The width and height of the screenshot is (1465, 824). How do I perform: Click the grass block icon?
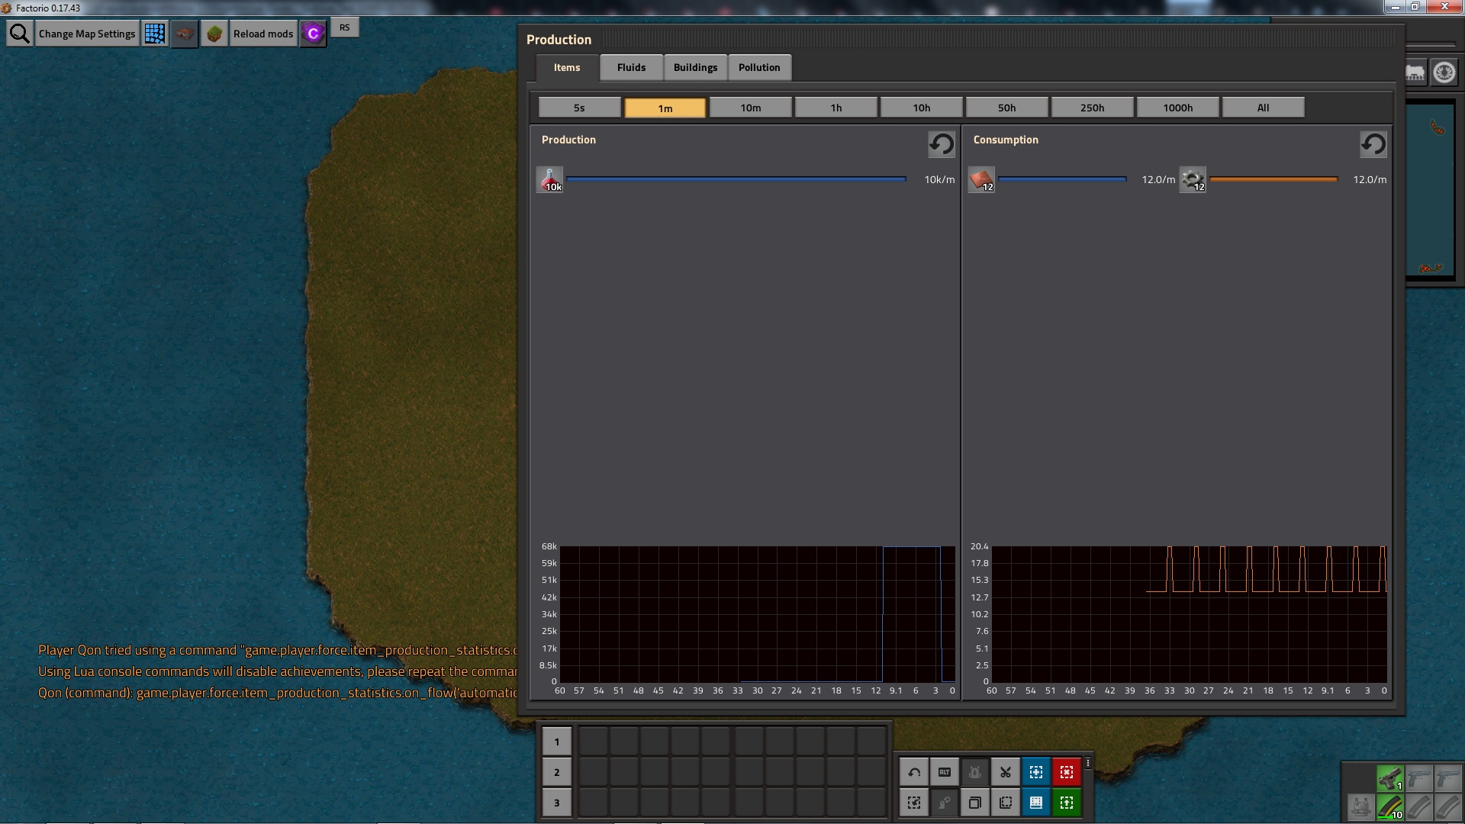coord(214,34)
